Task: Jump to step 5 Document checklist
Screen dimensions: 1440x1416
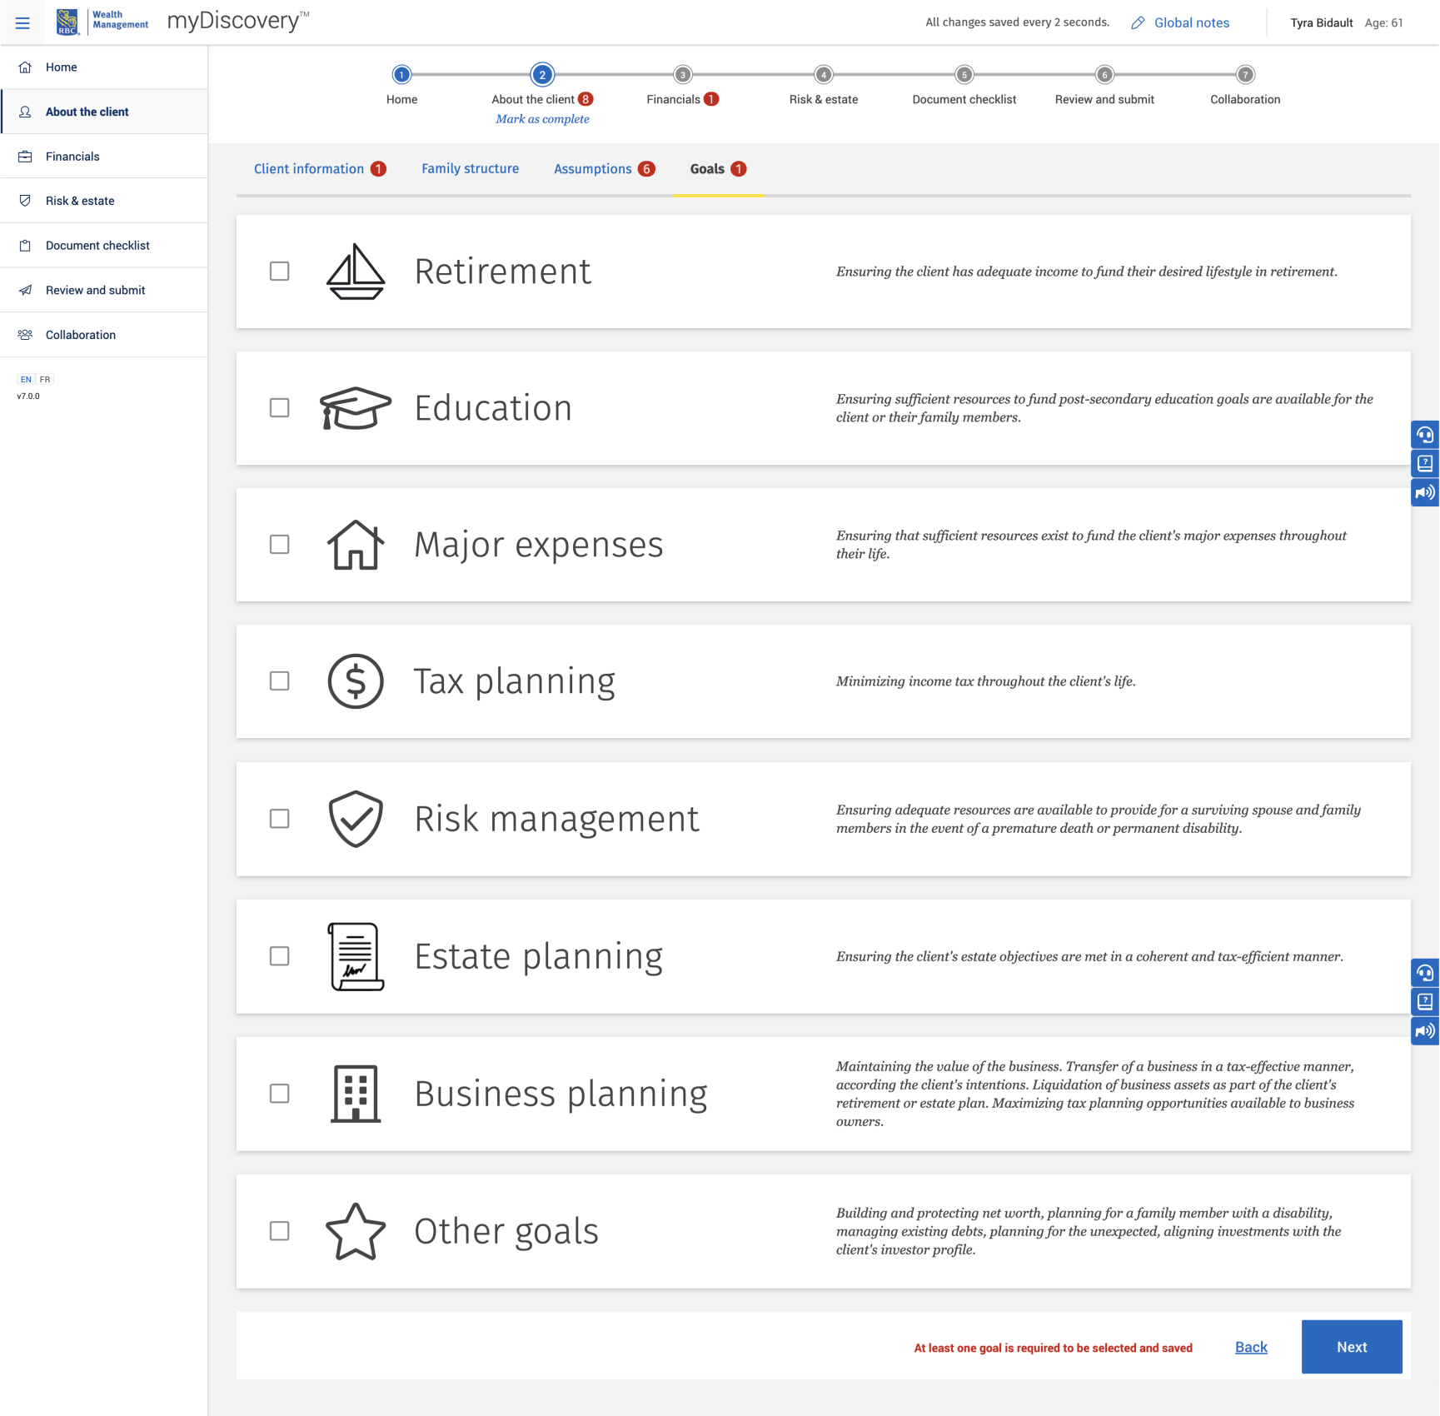Action: [964, 75]
